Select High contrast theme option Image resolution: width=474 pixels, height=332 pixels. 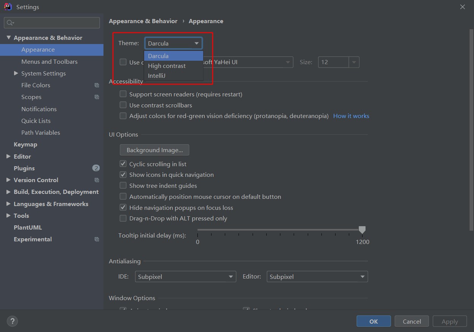pos(167,66)
